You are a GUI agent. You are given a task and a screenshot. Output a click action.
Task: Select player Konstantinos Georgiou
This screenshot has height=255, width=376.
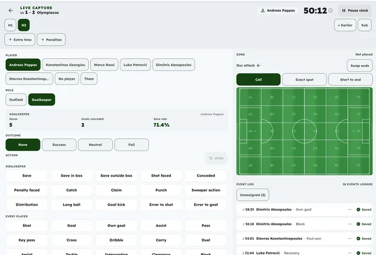click(65, 65)
